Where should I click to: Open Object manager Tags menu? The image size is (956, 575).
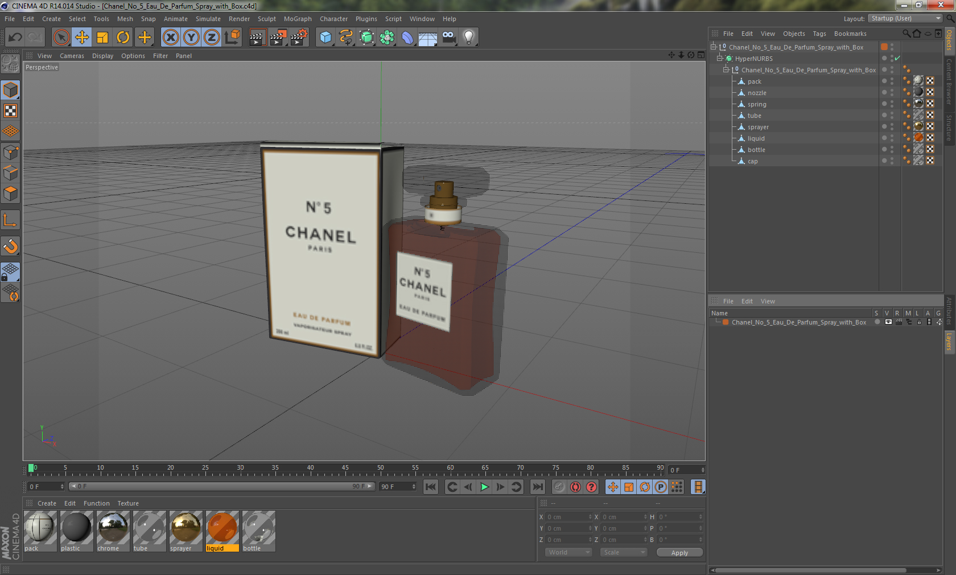pyautogui.click(x=819, y=34)
